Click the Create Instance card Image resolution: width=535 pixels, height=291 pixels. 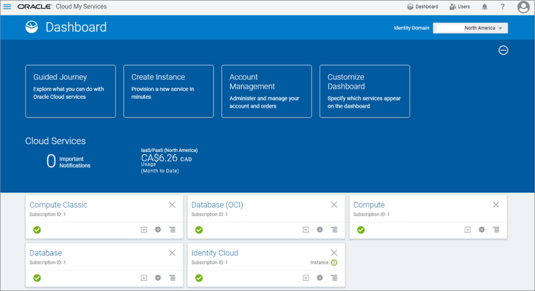tap(169, 91)
